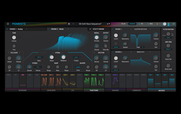Screen dimensions: 181x114
Task: Open the settings gear icon
Action: tap(174, 24)
